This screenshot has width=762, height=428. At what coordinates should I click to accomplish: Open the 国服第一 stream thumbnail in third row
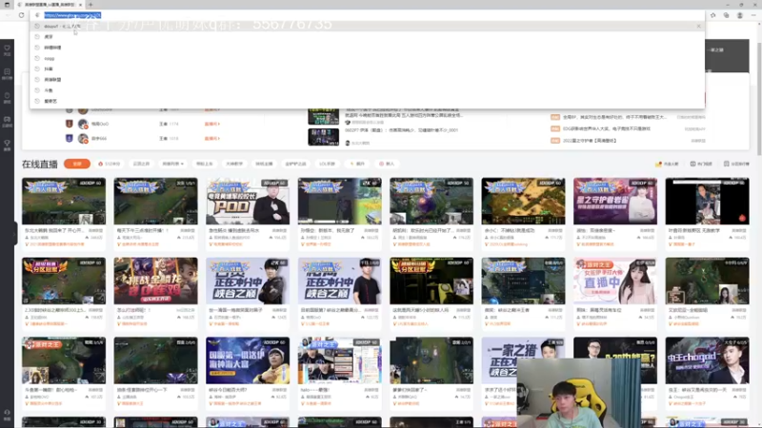248,360
